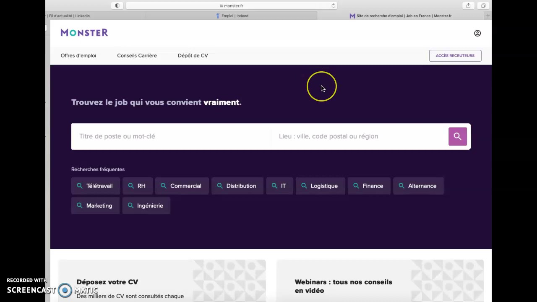Image resolution: width=537 pixels, height=302 pixels.
Task: Open Conseils Carrière menu
Action: 137,55
